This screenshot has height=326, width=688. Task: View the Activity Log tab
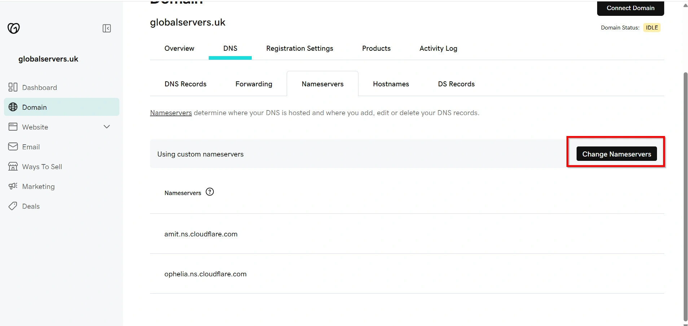click(438, 48)
